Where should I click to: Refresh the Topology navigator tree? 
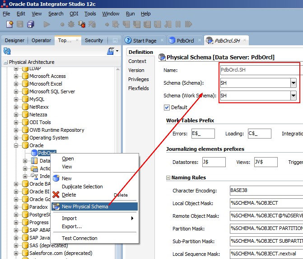coord(7,51)
